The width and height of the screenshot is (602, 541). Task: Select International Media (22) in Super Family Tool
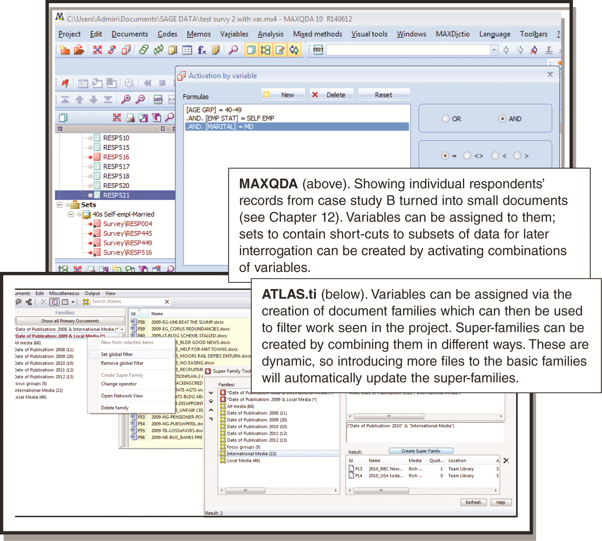coord(279,454)
